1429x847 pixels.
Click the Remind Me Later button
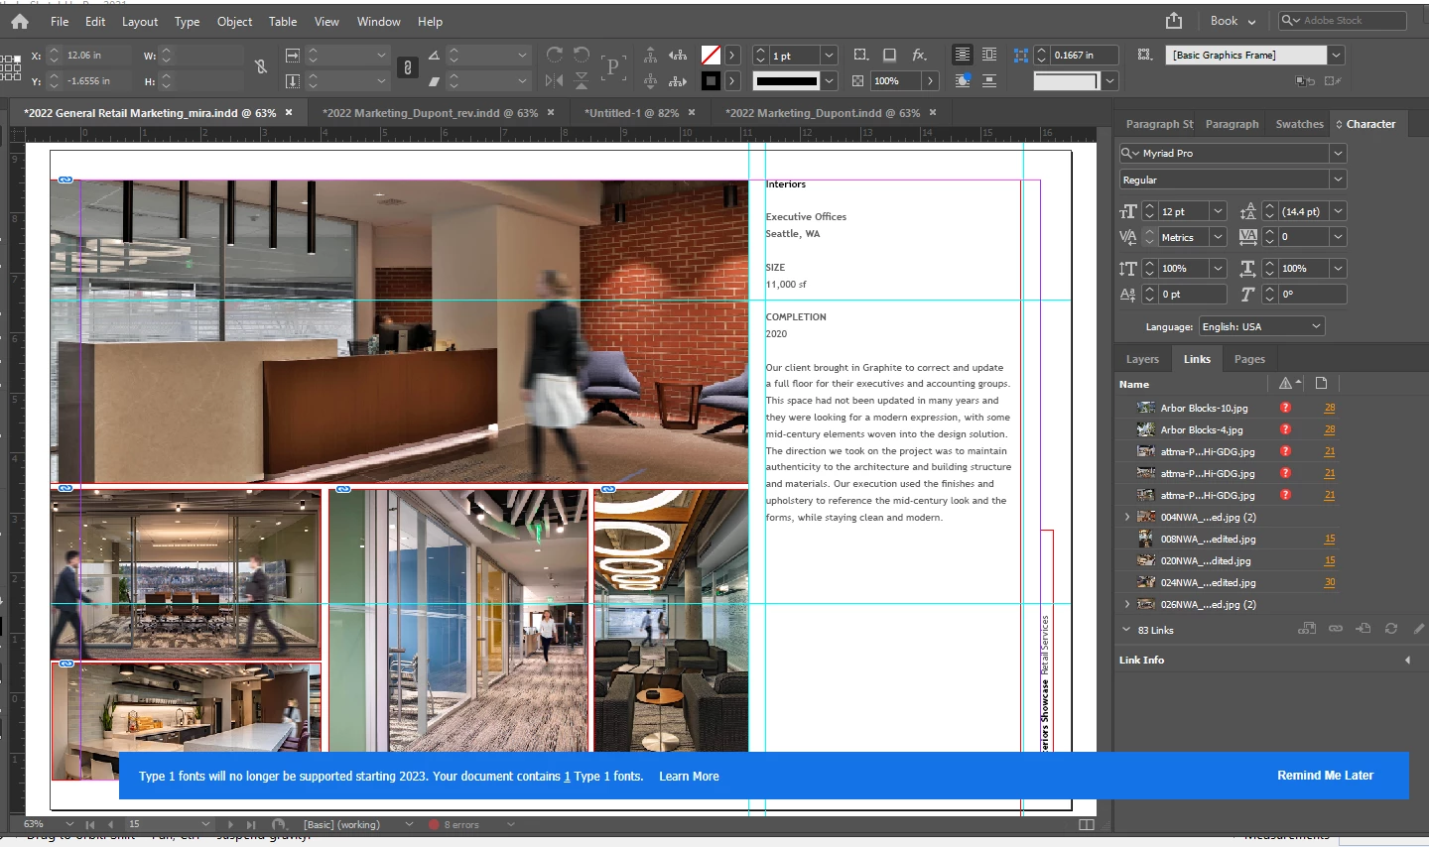click(1325, 776)
